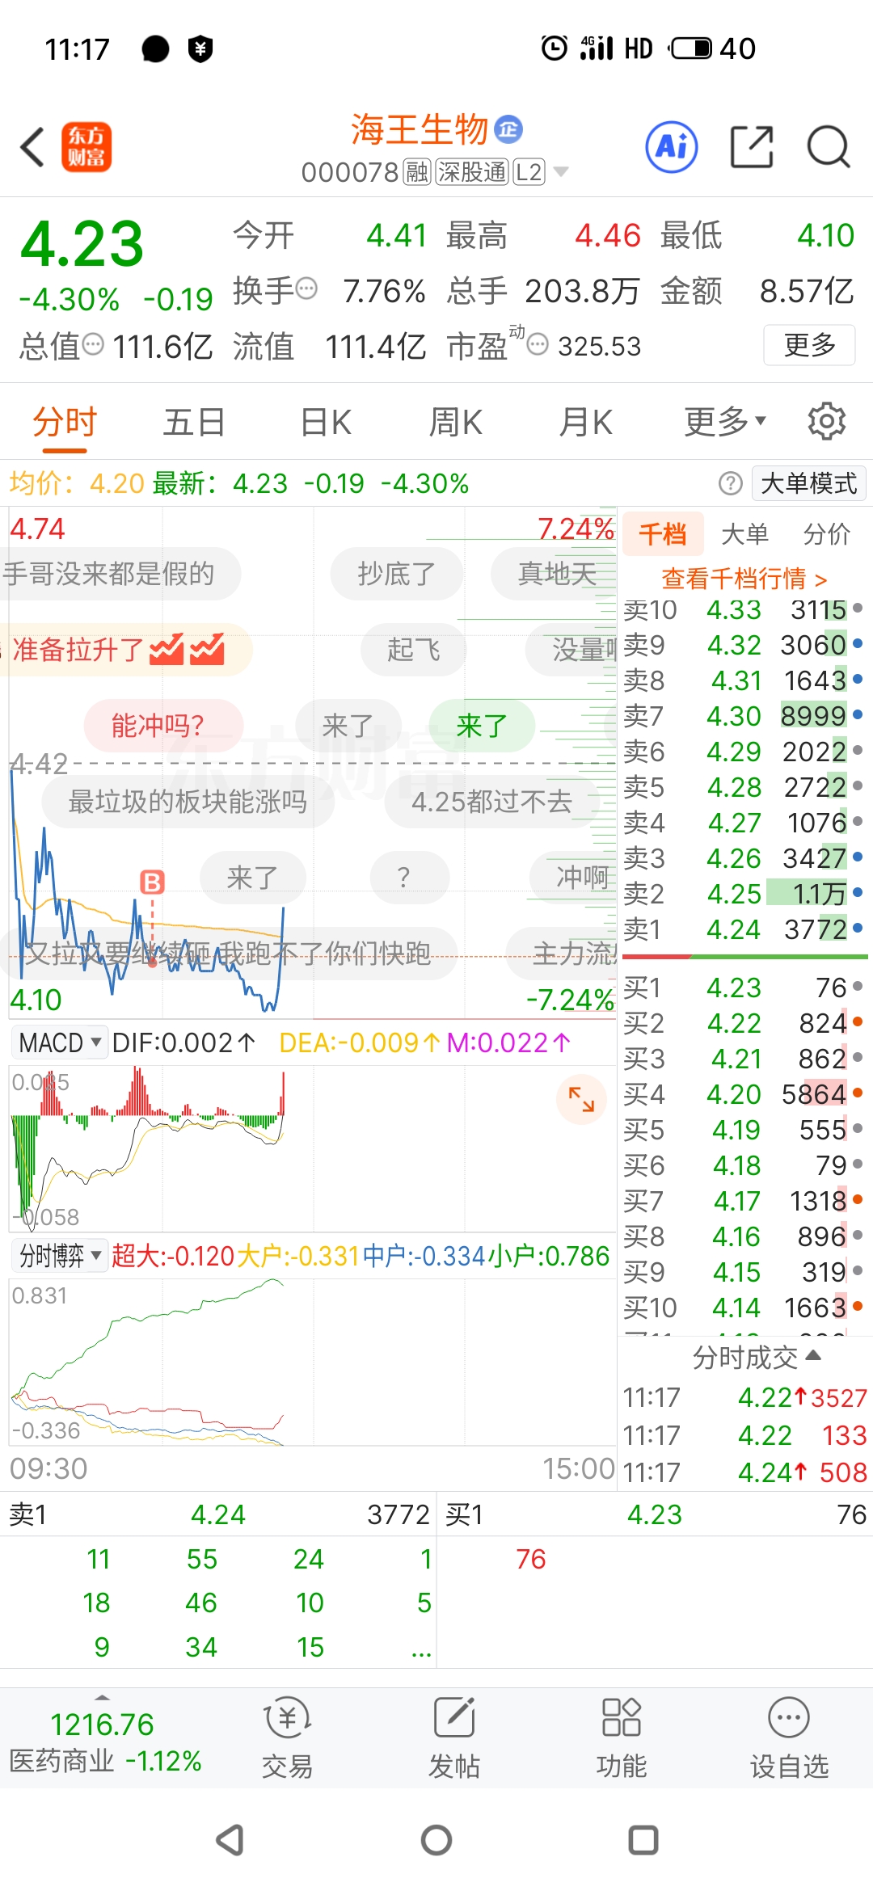Tap the 深股通 tag
Viewport: 873px width, 1891px height.
tap(472, 172)
